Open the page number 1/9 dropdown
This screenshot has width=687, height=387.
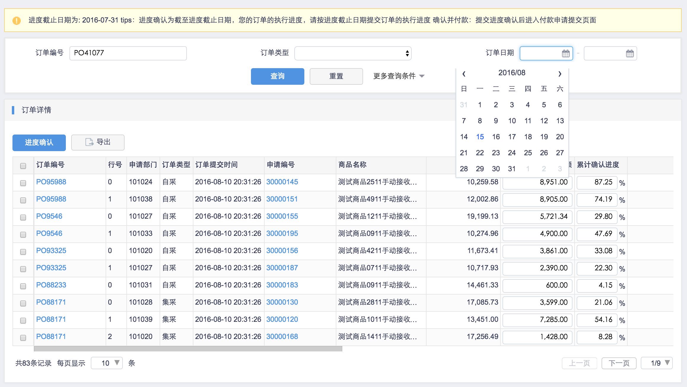[x=656, y=363]
